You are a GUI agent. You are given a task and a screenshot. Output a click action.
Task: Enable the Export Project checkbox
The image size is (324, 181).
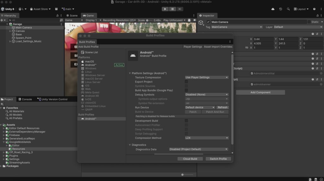(186, 82)
